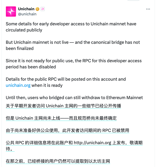
Task: Click the partially visible button above the menu
Action: [133, 0]
